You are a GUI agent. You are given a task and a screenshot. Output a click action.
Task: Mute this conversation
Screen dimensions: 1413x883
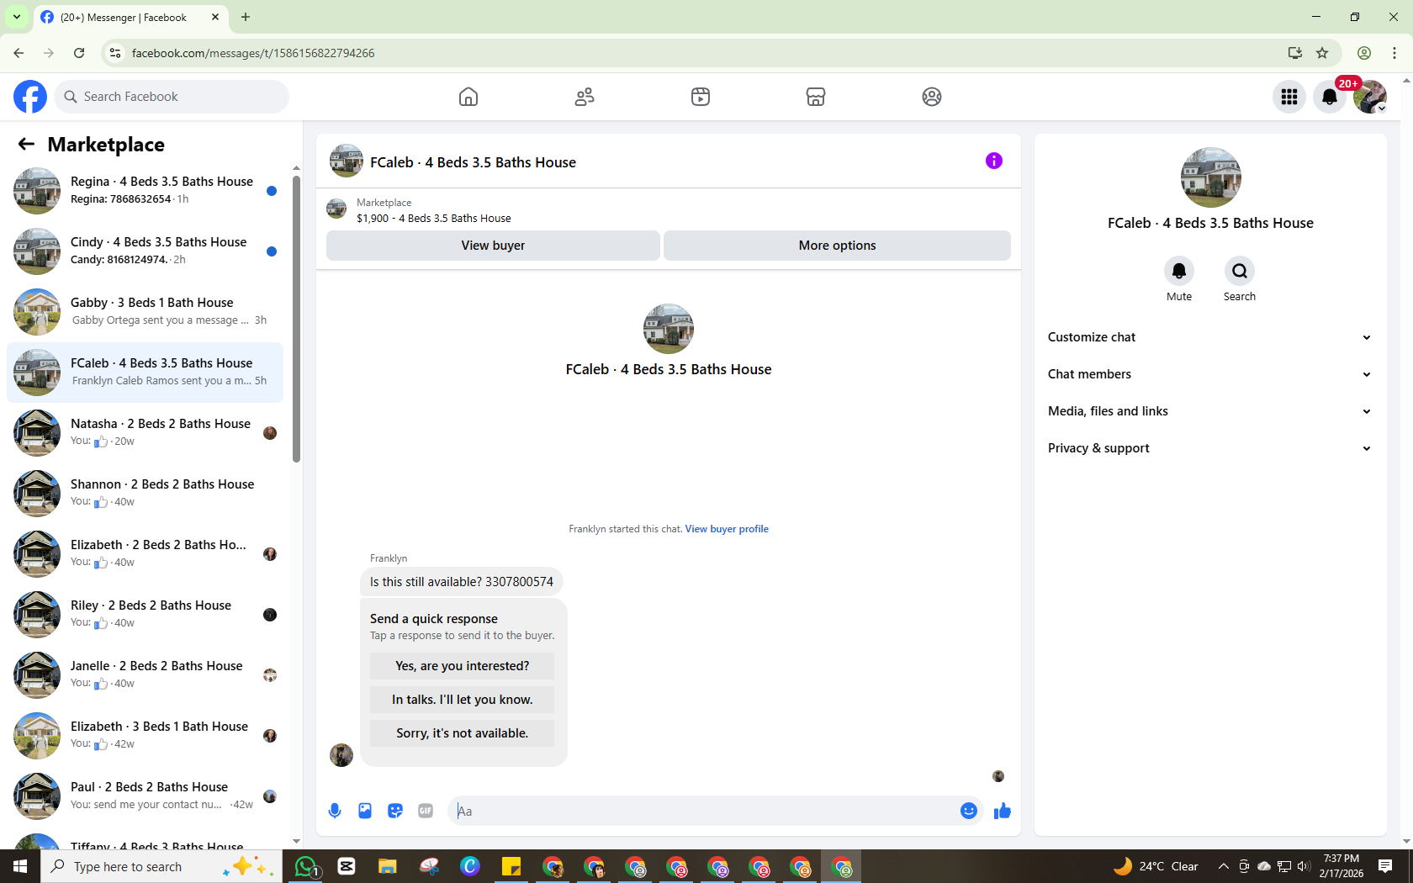coord(1179,271)
